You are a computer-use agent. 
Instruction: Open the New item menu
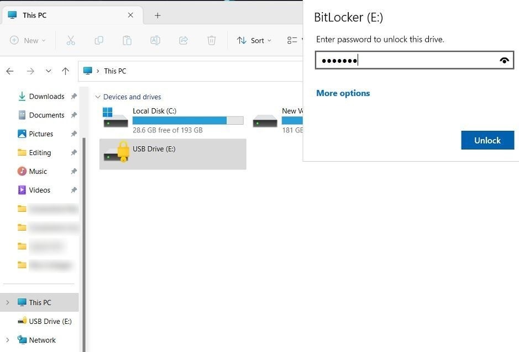pos(28,40)
